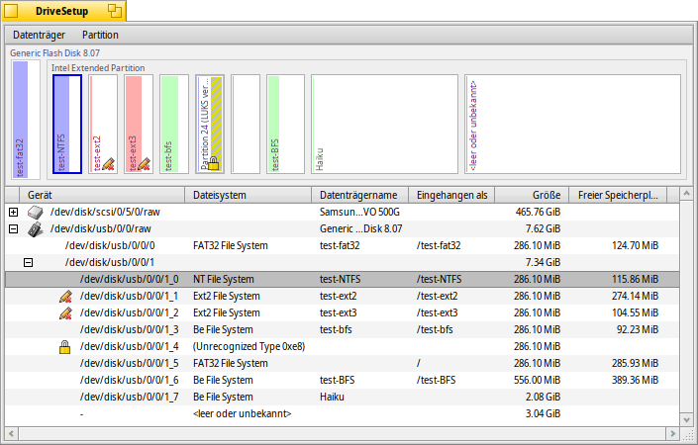Viewport: 698px width, 445px height.
Task: Open the Datenträger menu
Action: click(39, 35)
